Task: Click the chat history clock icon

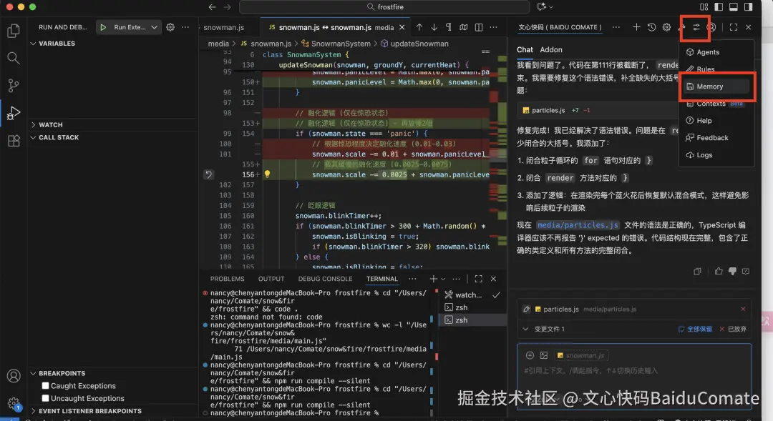Action: tap(651, 27)
